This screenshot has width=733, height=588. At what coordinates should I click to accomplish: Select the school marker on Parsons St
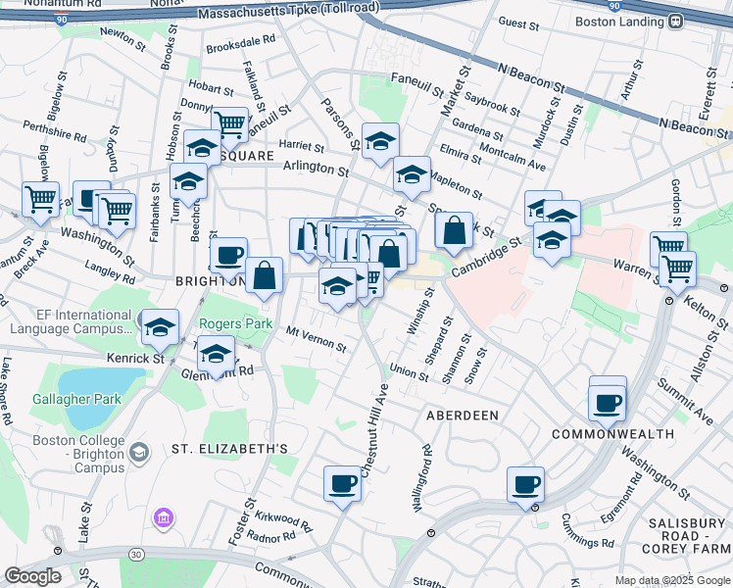[381, 142]
